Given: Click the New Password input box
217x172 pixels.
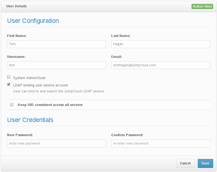Looking at the screenshot, I should click(x=56, y=143).
